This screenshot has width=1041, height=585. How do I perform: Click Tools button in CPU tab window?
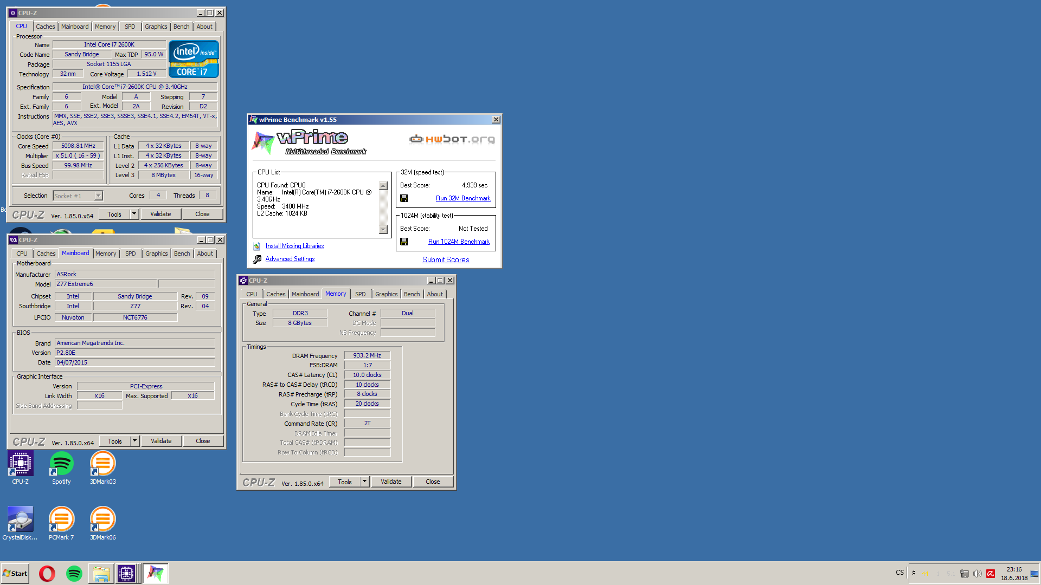pyautogui.click(x=114, y=214)
